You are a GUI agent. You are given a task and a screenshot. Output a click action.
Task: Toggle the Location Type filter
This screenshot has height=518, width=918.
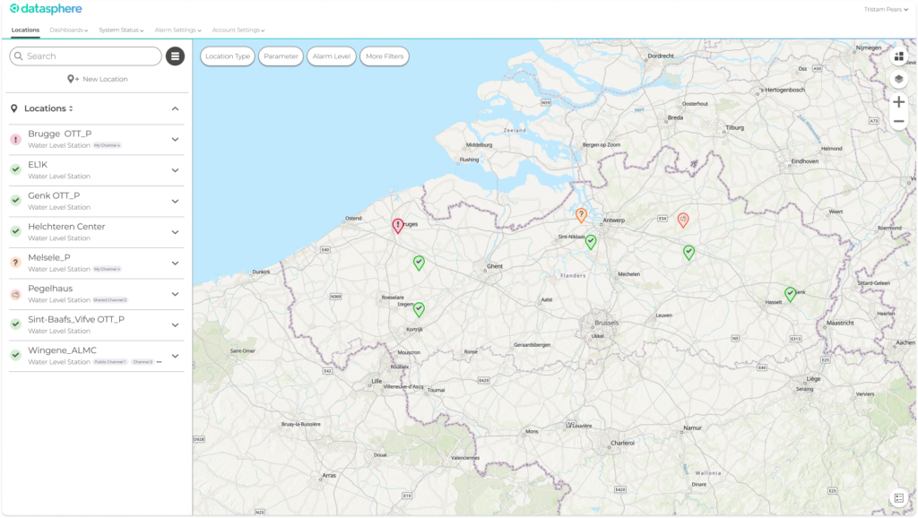[228, 56]
